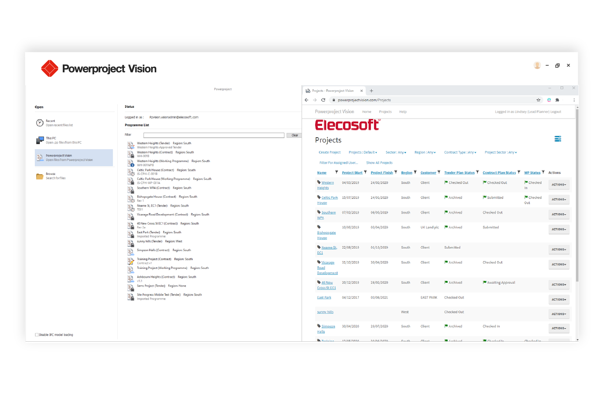
Task: Open Actions dropdown for sunny hills
Action: (559, 314)
